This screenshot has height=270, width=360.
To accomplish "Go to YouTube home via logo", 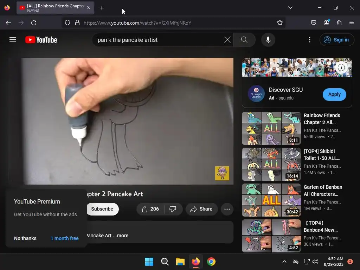I will [41, 40].
